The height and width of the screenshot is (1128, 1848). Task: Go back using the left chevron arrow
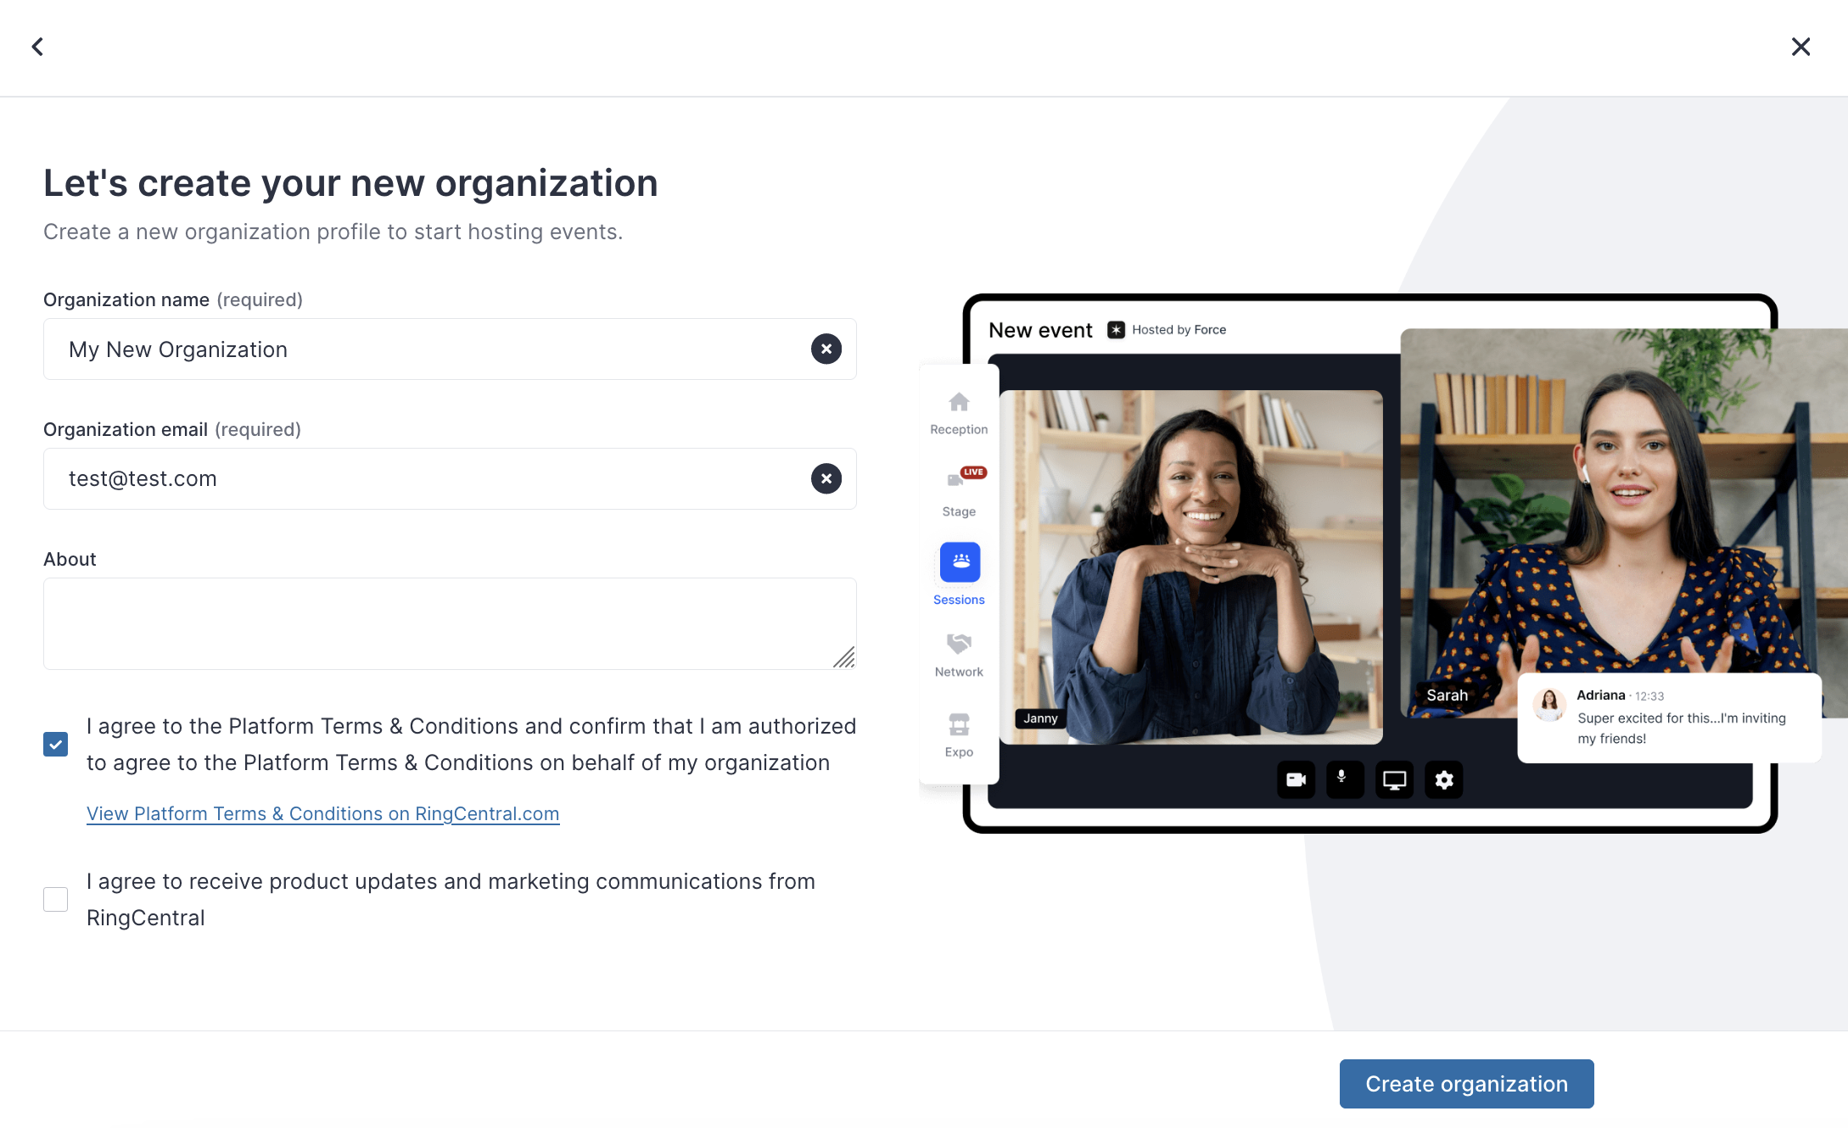click(x=37, y=47)
